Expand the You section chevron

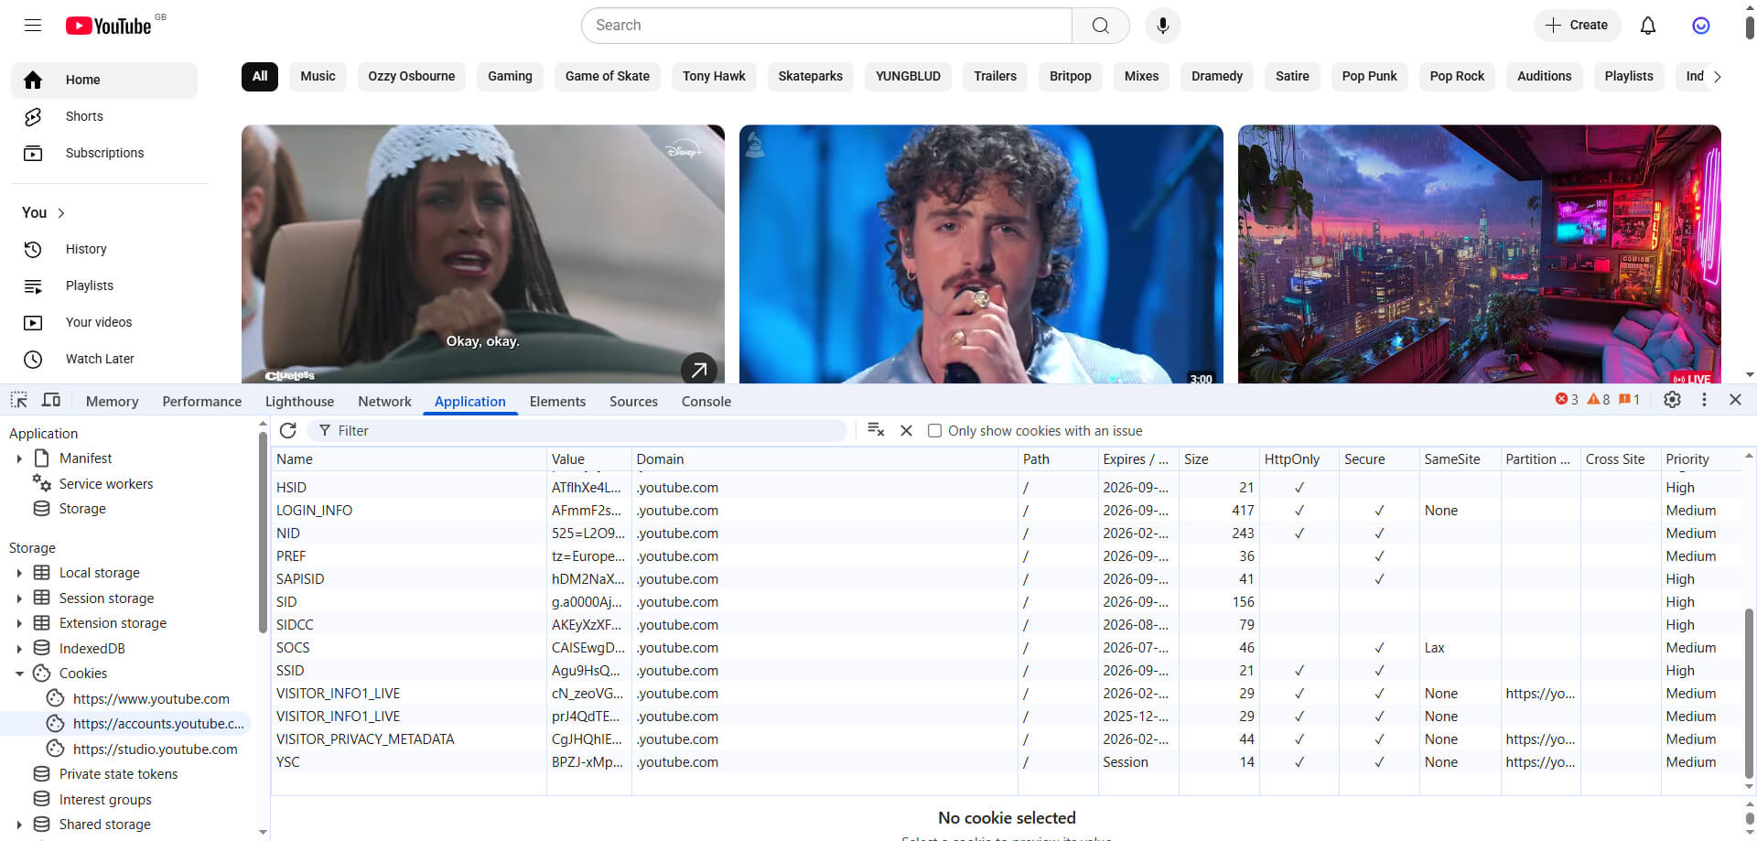61,213
